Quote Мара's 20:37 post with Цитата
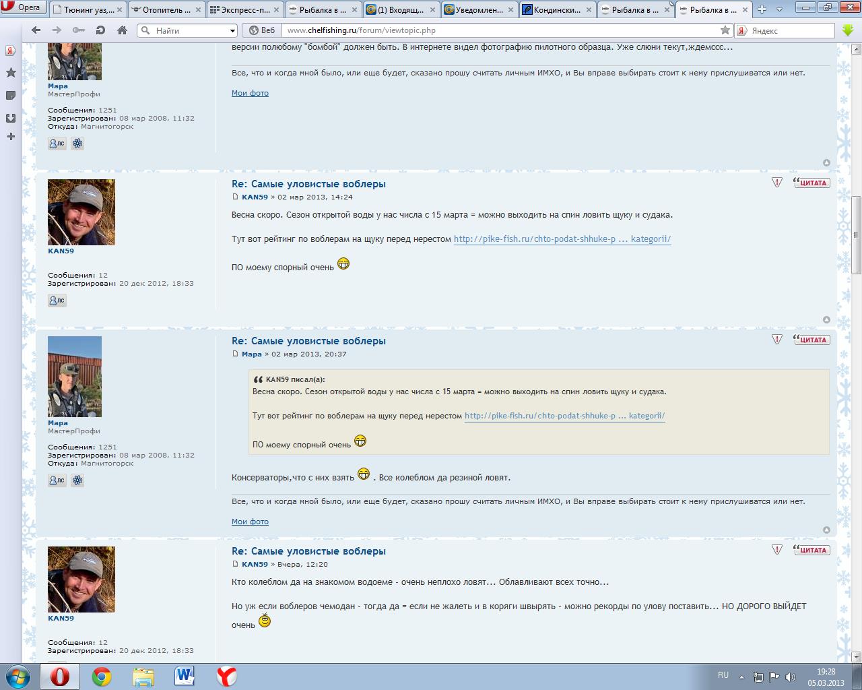Viewport: 862px width, 690px height. (x=811, y=340)
